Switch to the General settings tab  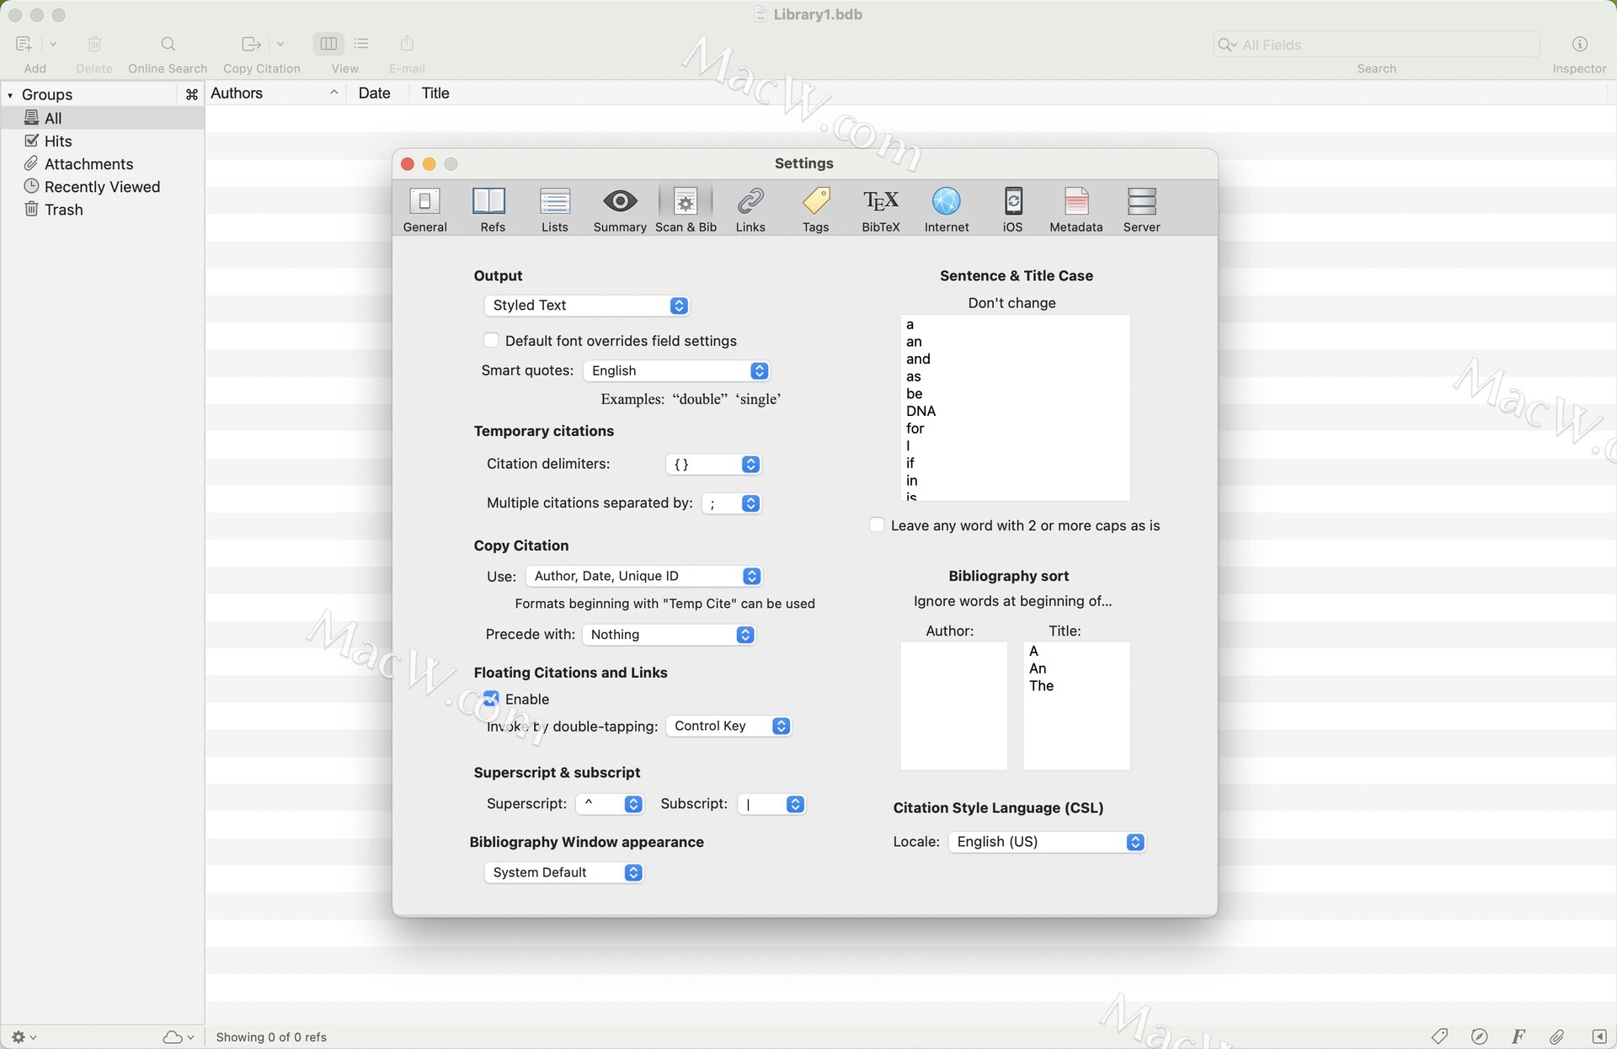(424, 209)
